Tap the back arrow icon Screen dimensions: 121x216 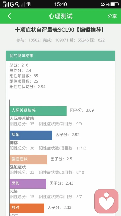click(9, 16)
